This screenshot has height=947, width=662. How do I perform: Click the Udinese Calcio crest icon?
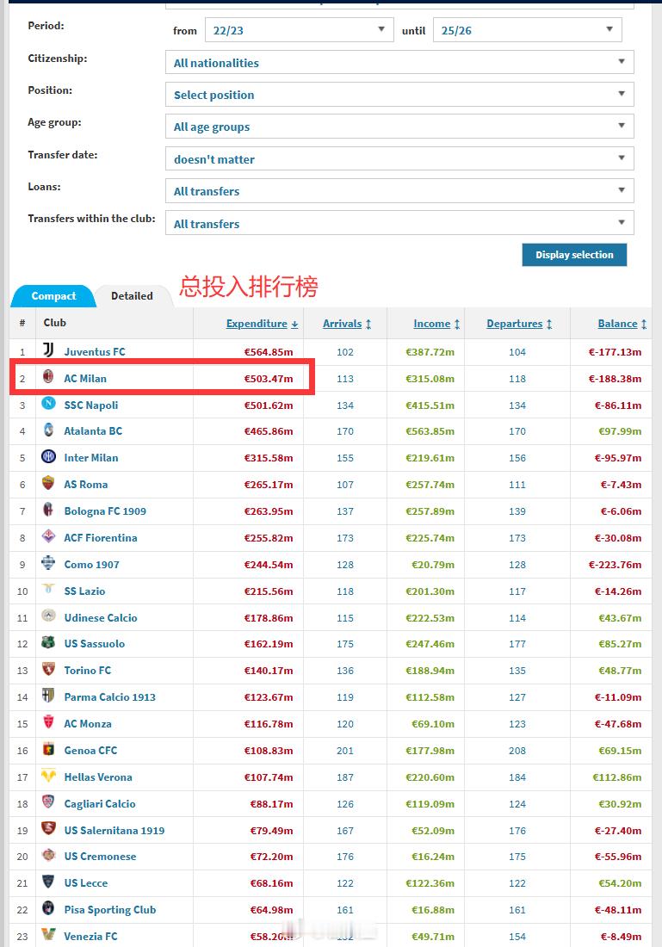(x=48, y=616)
